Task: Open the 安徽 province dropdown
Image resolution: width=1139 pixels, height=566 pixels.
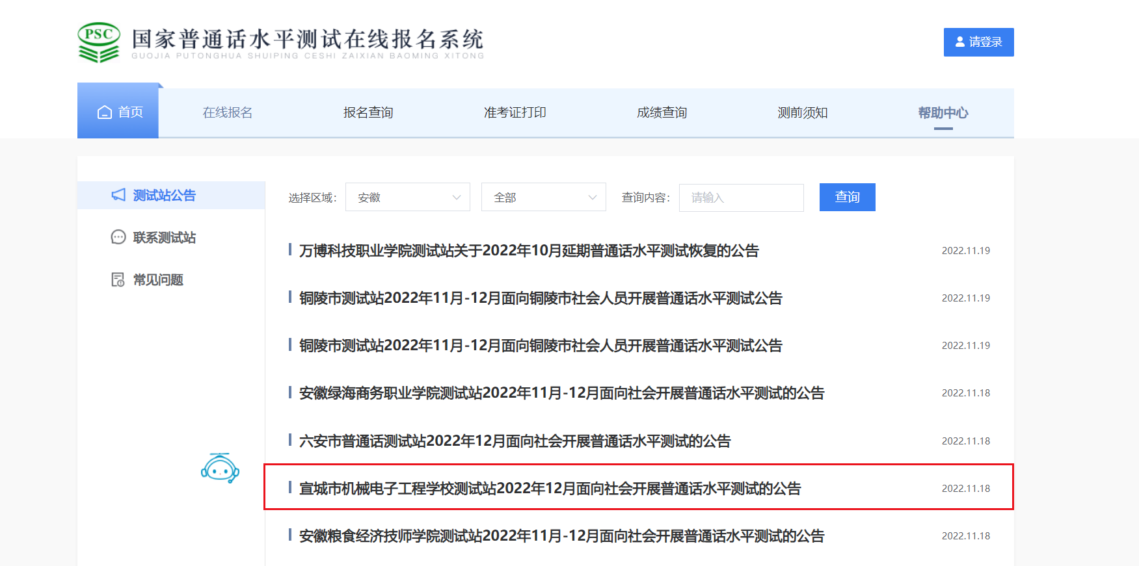Action: (x=408, y=197)
